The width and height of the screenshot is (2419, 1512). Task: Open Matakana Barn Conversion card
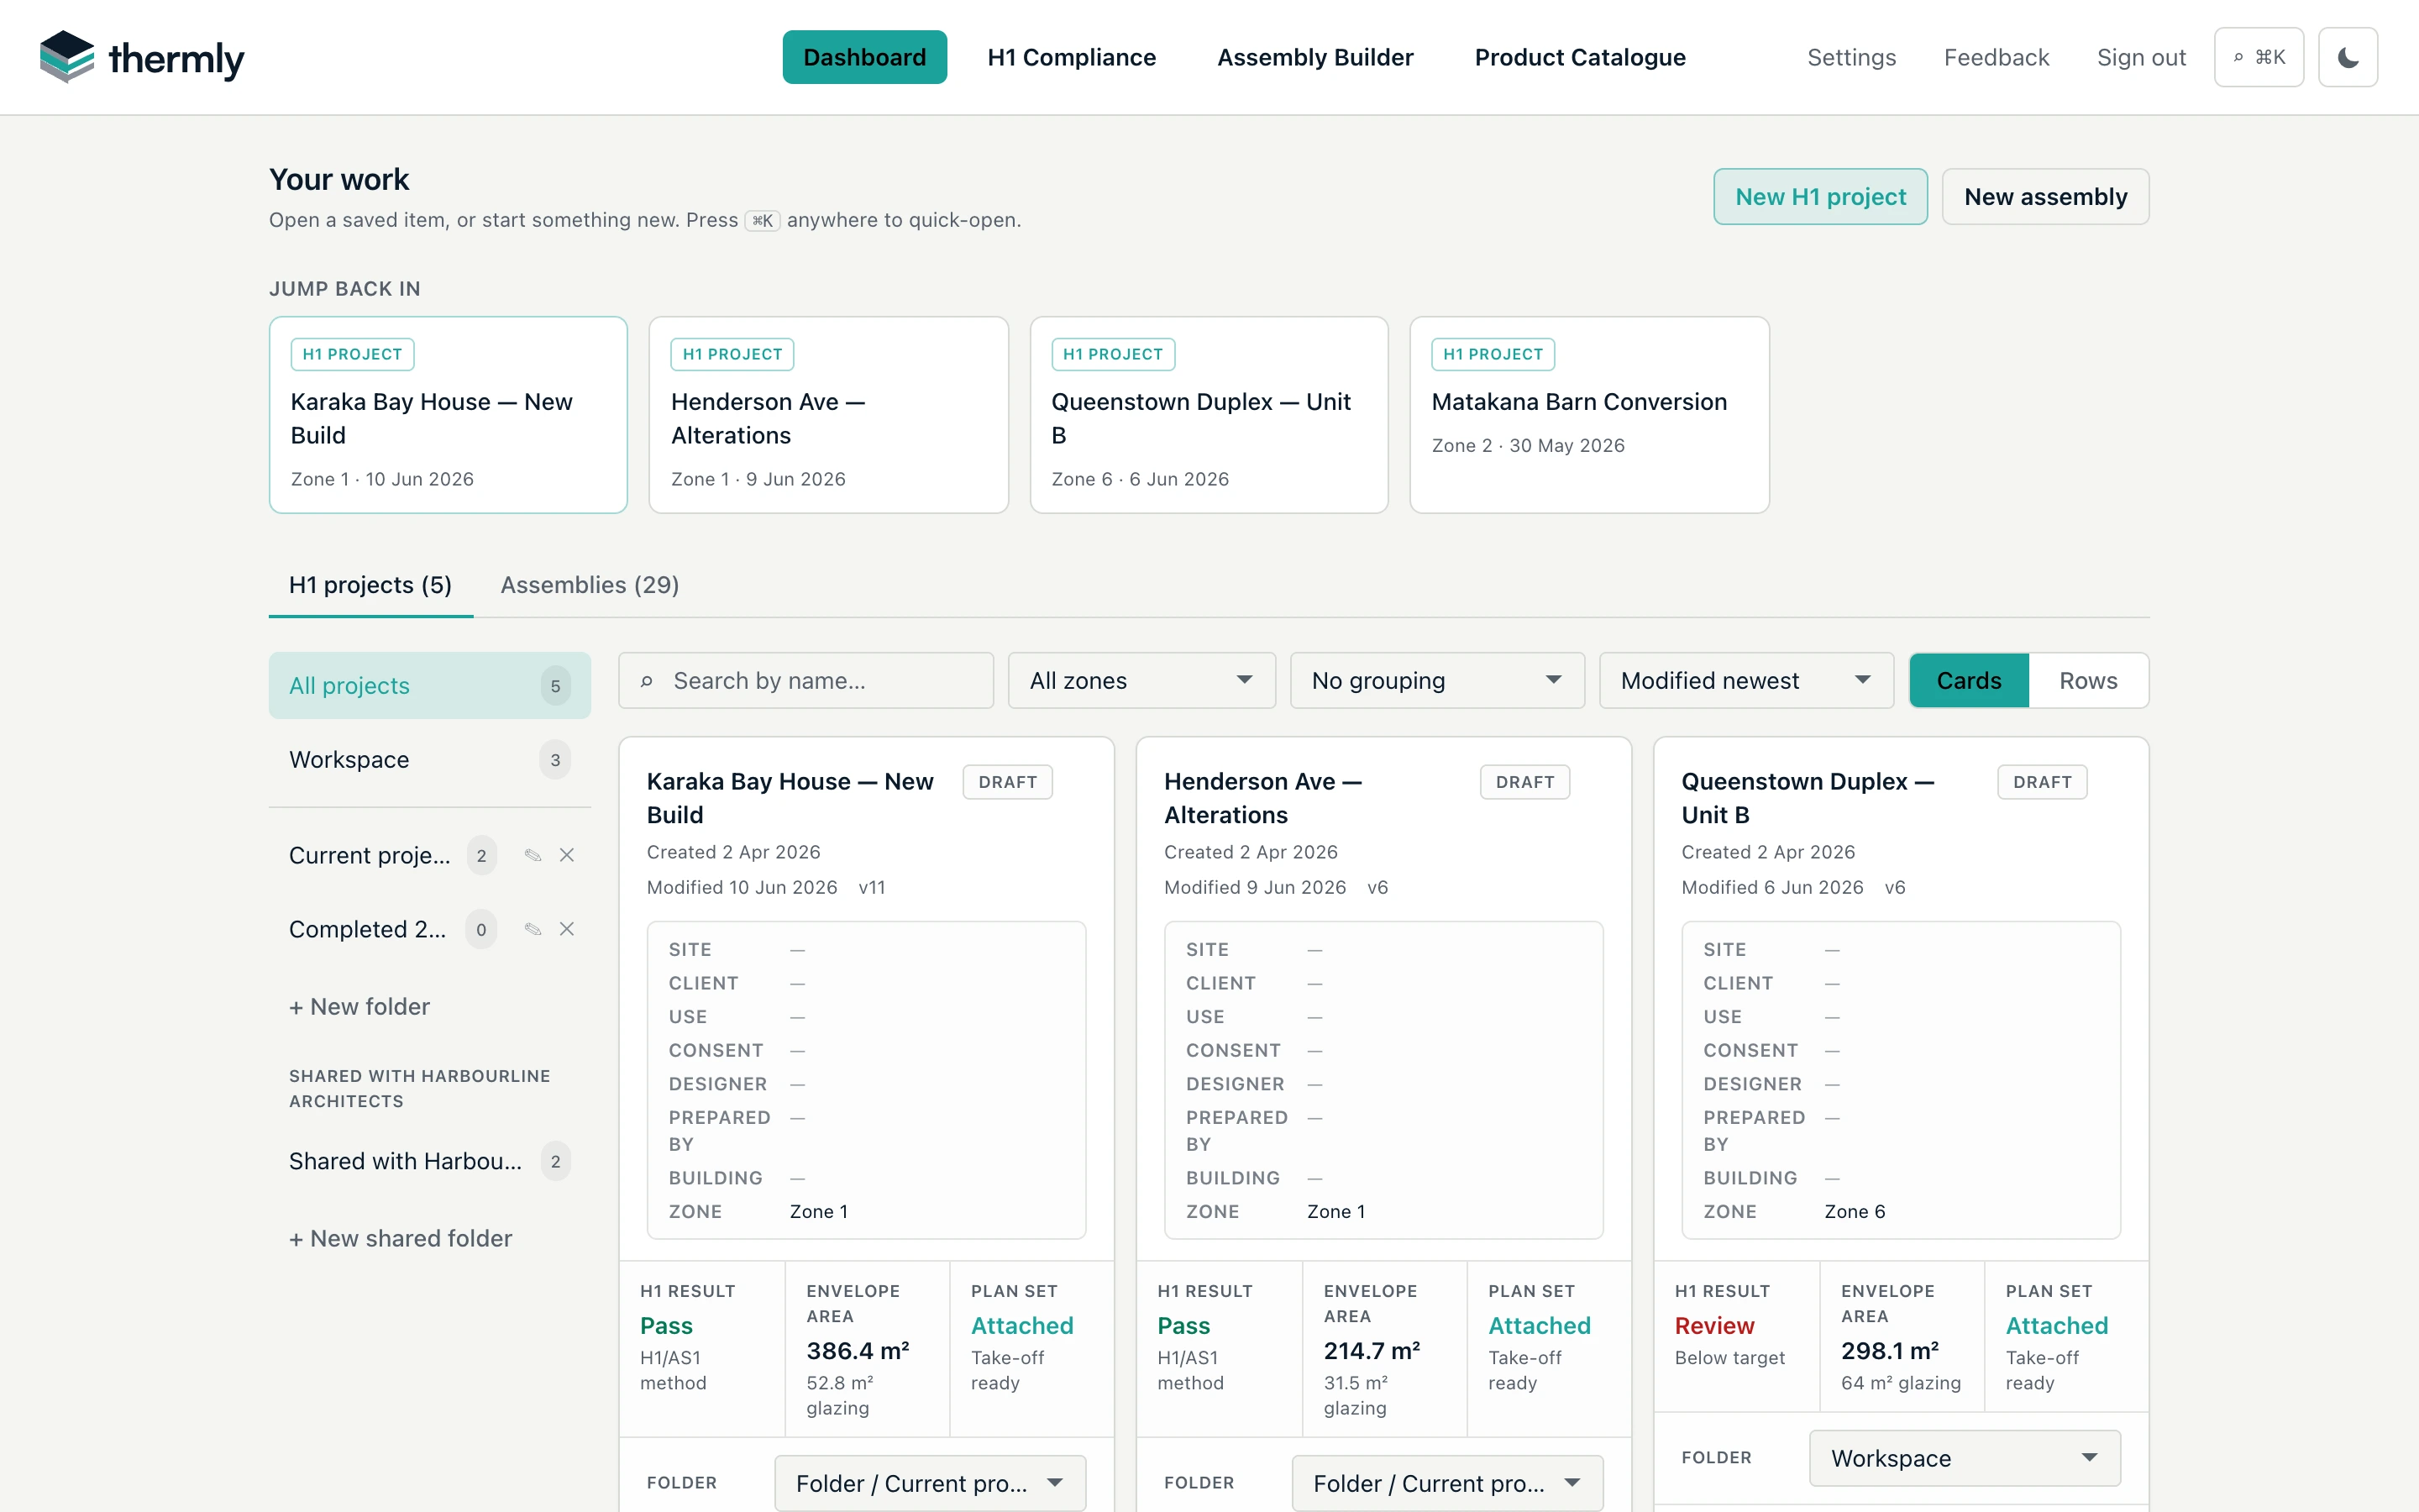pos(1589,415)
